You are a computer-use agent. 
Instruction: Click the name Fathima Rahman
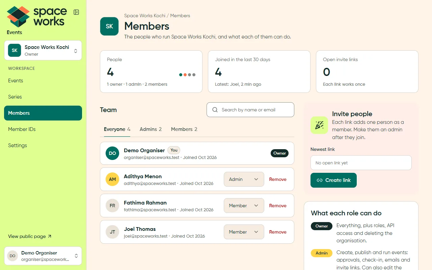(145, 203)
